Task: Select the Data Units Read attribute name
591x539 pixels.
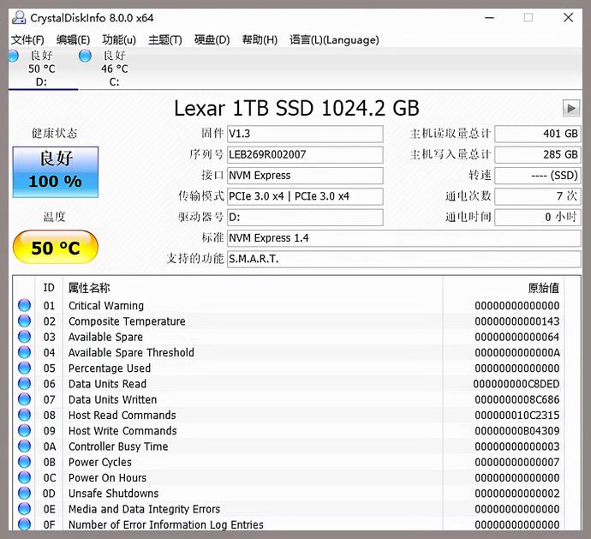Action: tap(107, 384)
